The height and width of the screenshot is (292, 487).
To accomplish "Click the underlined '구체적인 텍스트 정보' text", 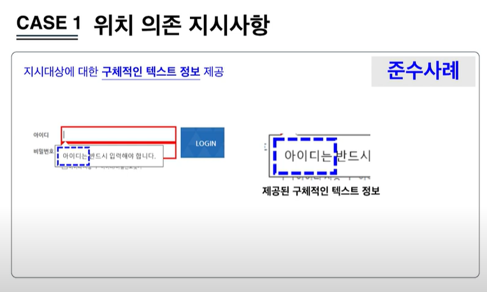I will point(151,72).
